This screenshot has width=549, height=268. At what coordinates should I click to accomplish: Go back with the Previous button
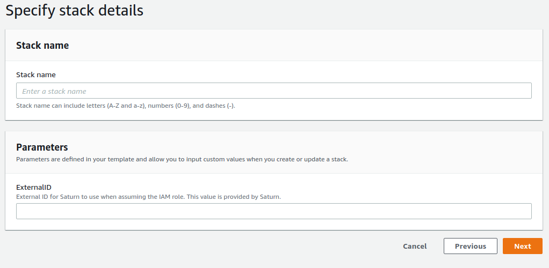click(x=470, y=246)
